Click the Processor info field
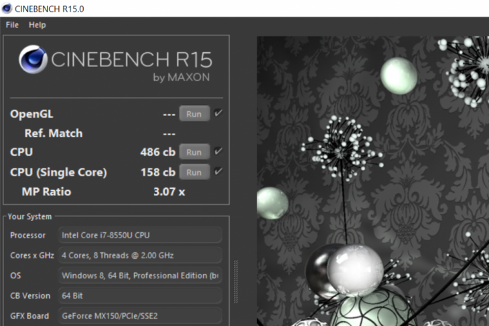The height and width of the screenshot is (326, 489). coord(140,235)
